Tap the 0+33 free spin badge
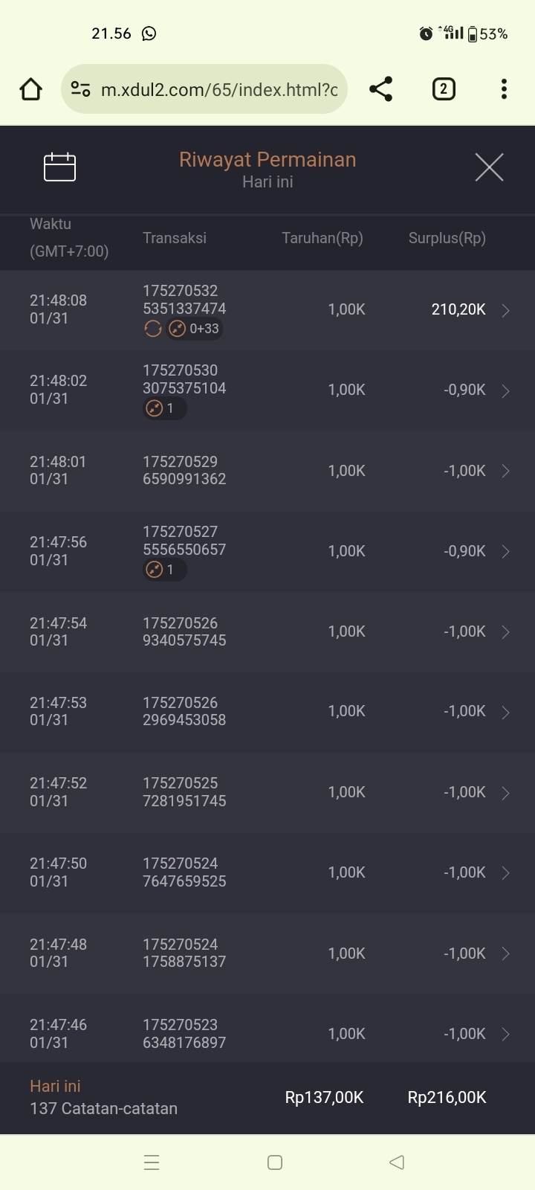 195,329
